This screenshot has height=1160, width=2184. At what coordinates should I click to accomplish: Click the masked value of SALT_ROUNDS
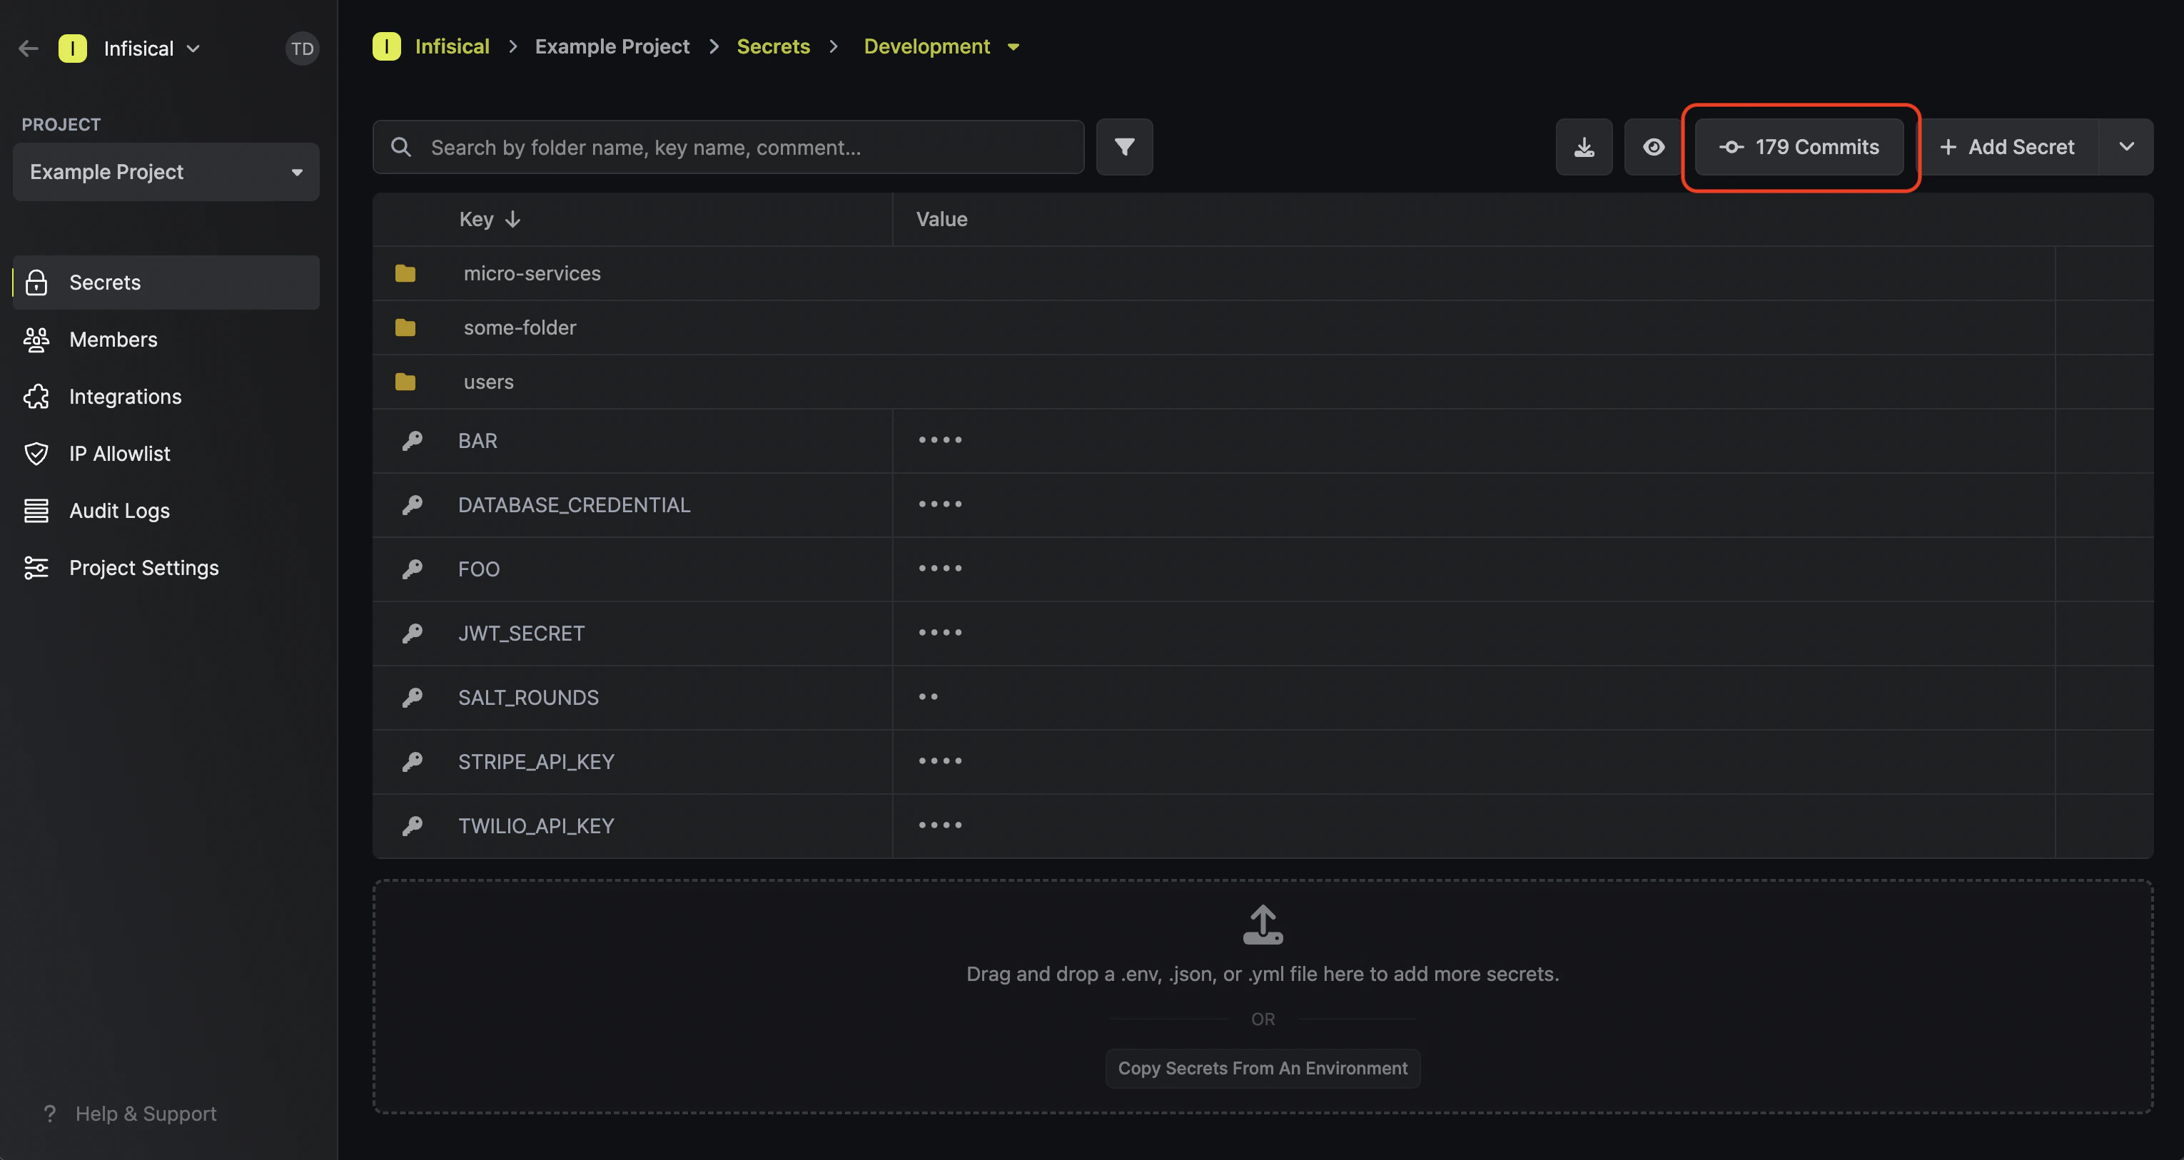pyautogui.click(x=929, y=698)
